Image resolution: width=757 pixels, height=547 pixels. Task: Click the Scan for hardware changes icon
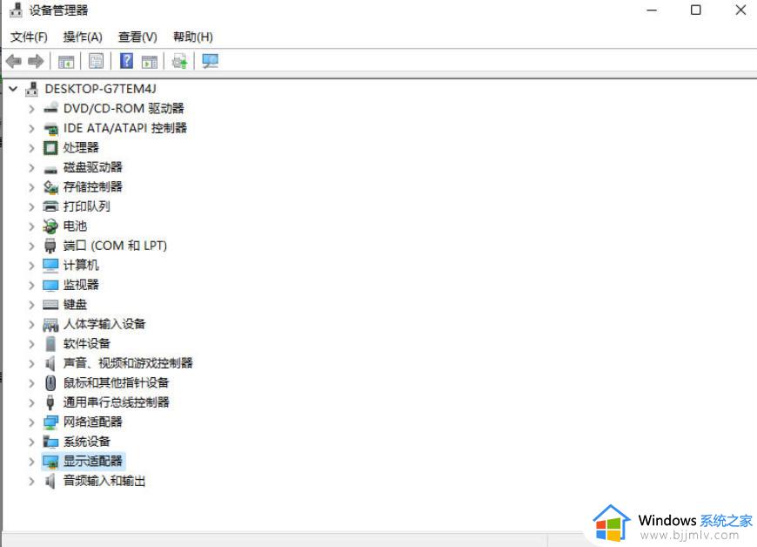[210, 61]
